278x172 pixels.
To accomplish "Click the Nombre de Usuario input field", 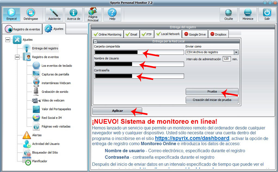I will [139, 64].
